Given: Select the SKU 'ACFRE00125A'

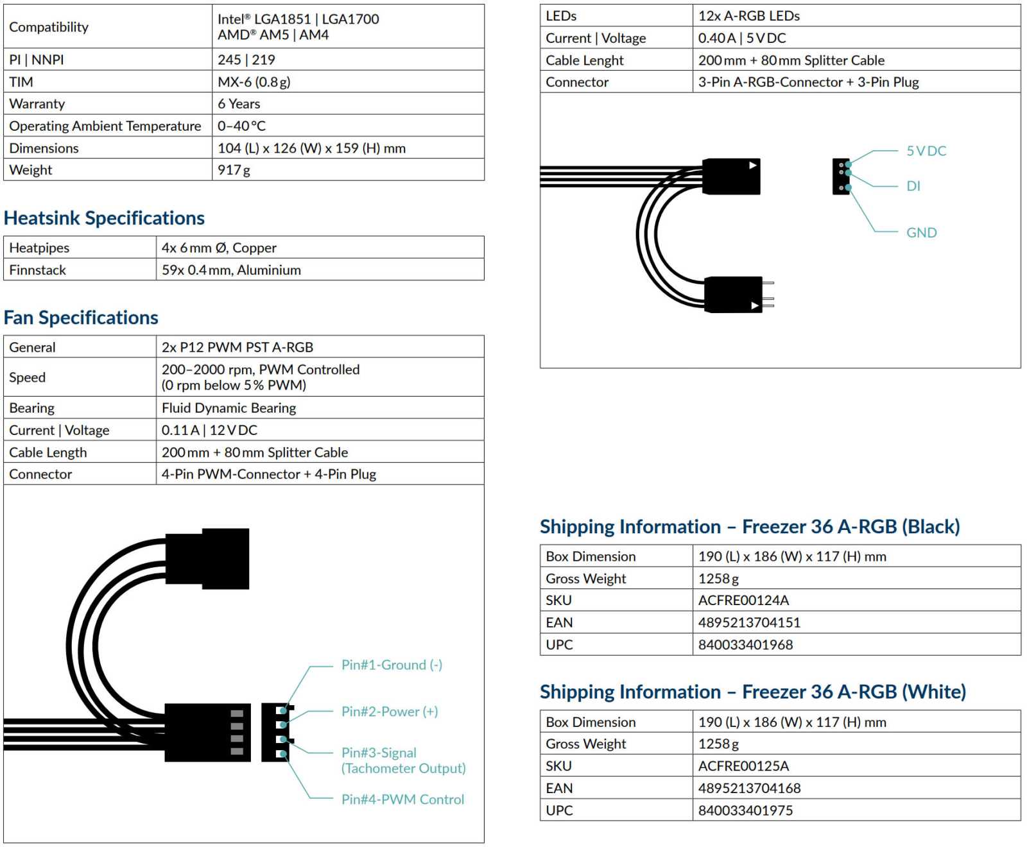Looking at the screenshot, I should 743,766.
